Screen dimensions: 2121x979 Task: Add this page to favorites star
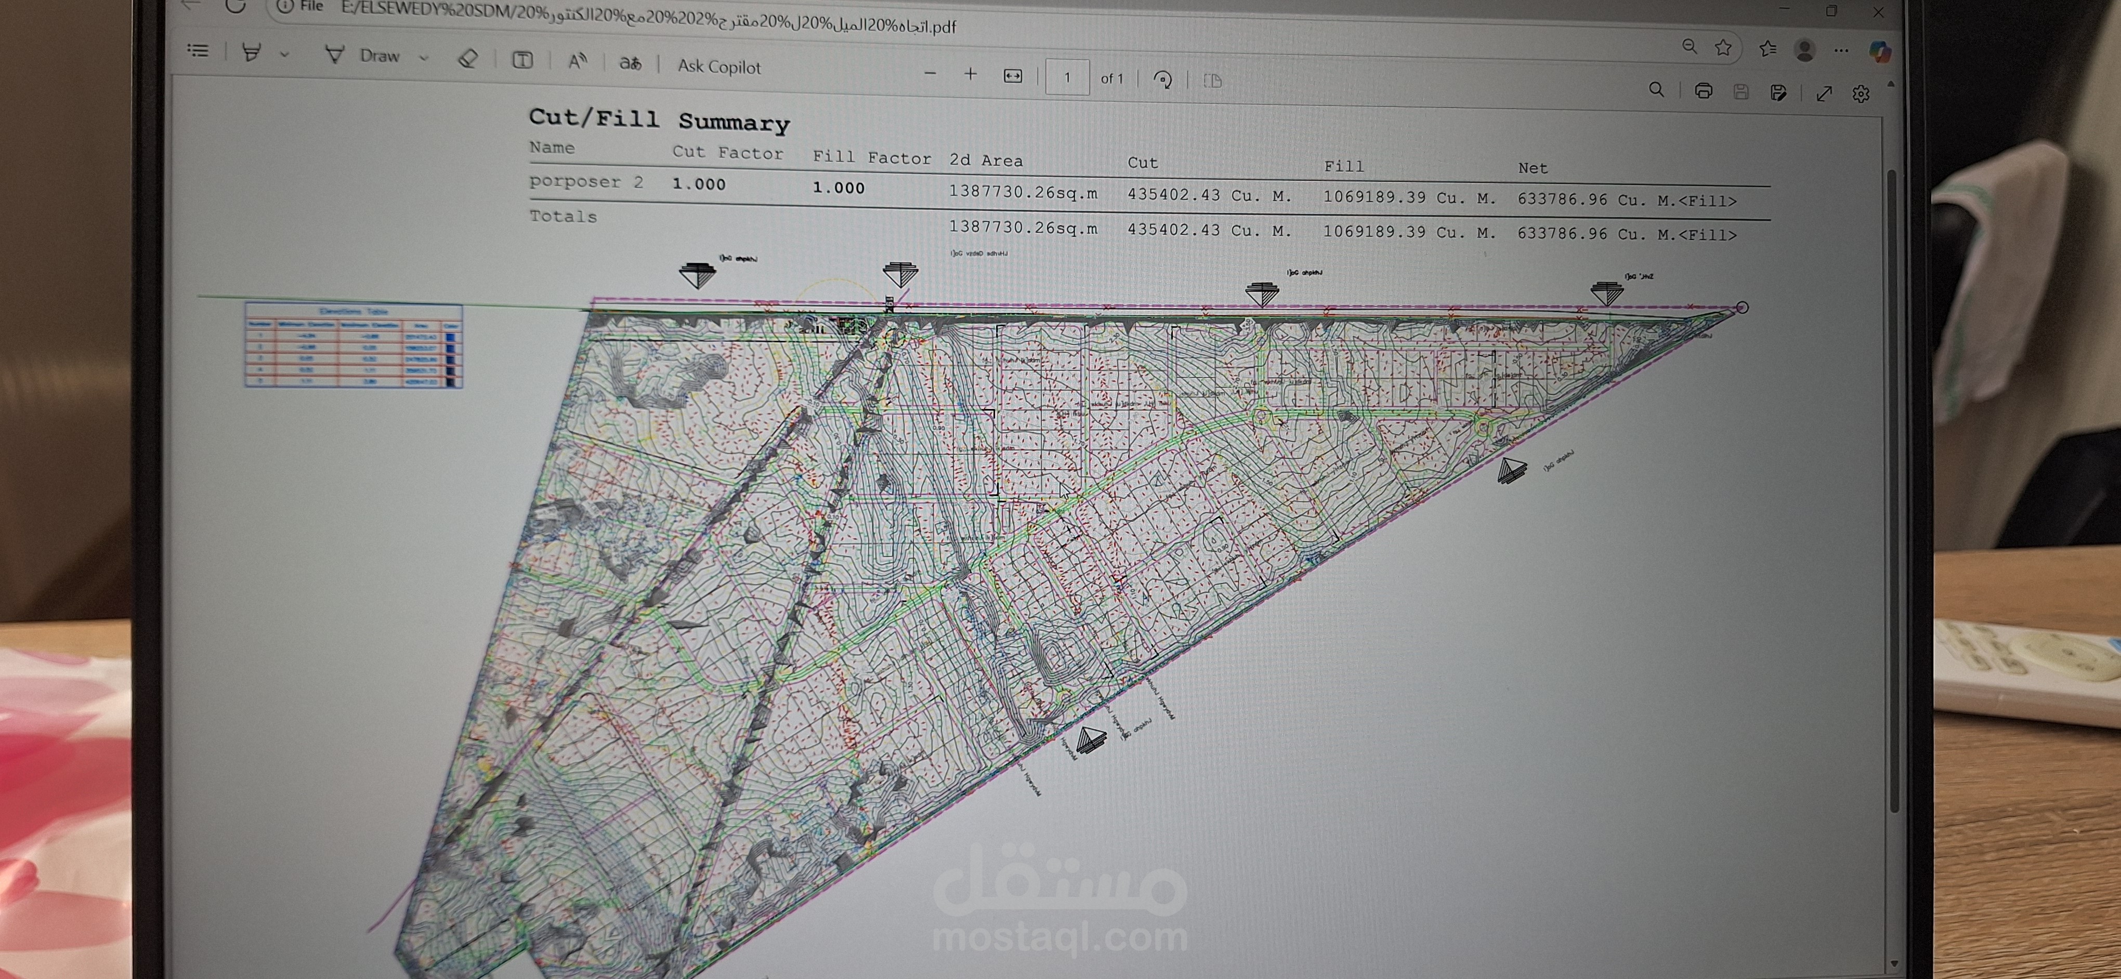(x=1723, y=48)
